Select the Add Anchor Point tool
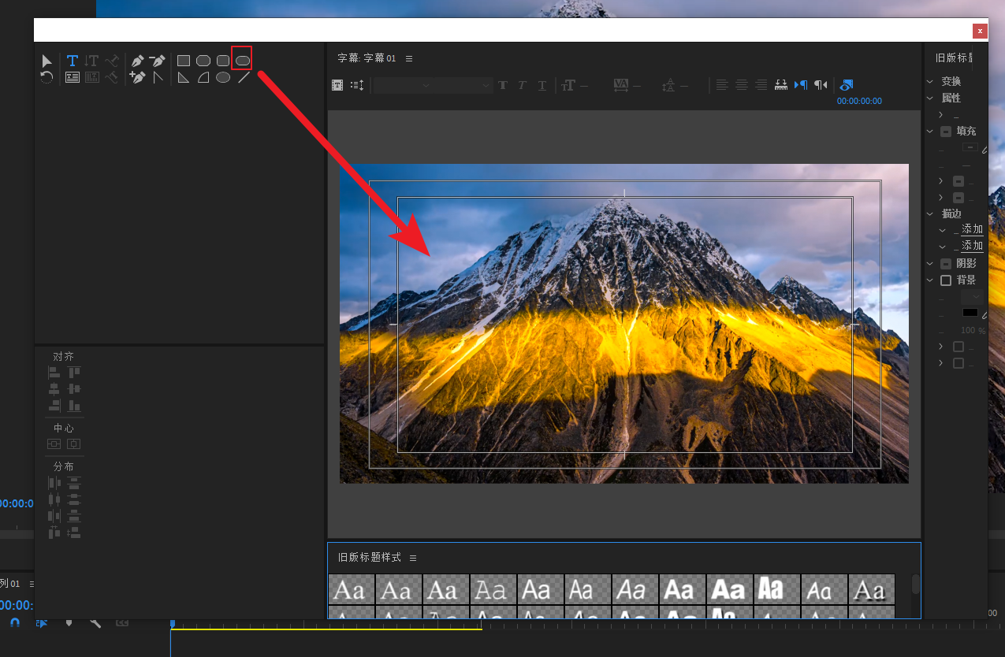The width and height of the screenshot is (1005, 657). click(138, 77)
